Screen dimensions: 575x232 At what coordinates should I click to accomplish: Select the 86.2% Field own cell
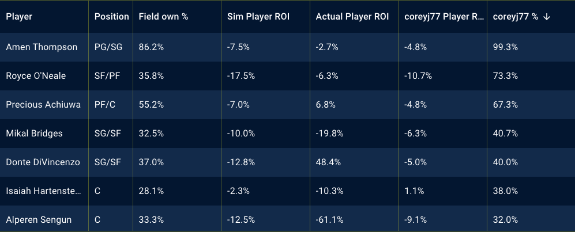(151, 47)
